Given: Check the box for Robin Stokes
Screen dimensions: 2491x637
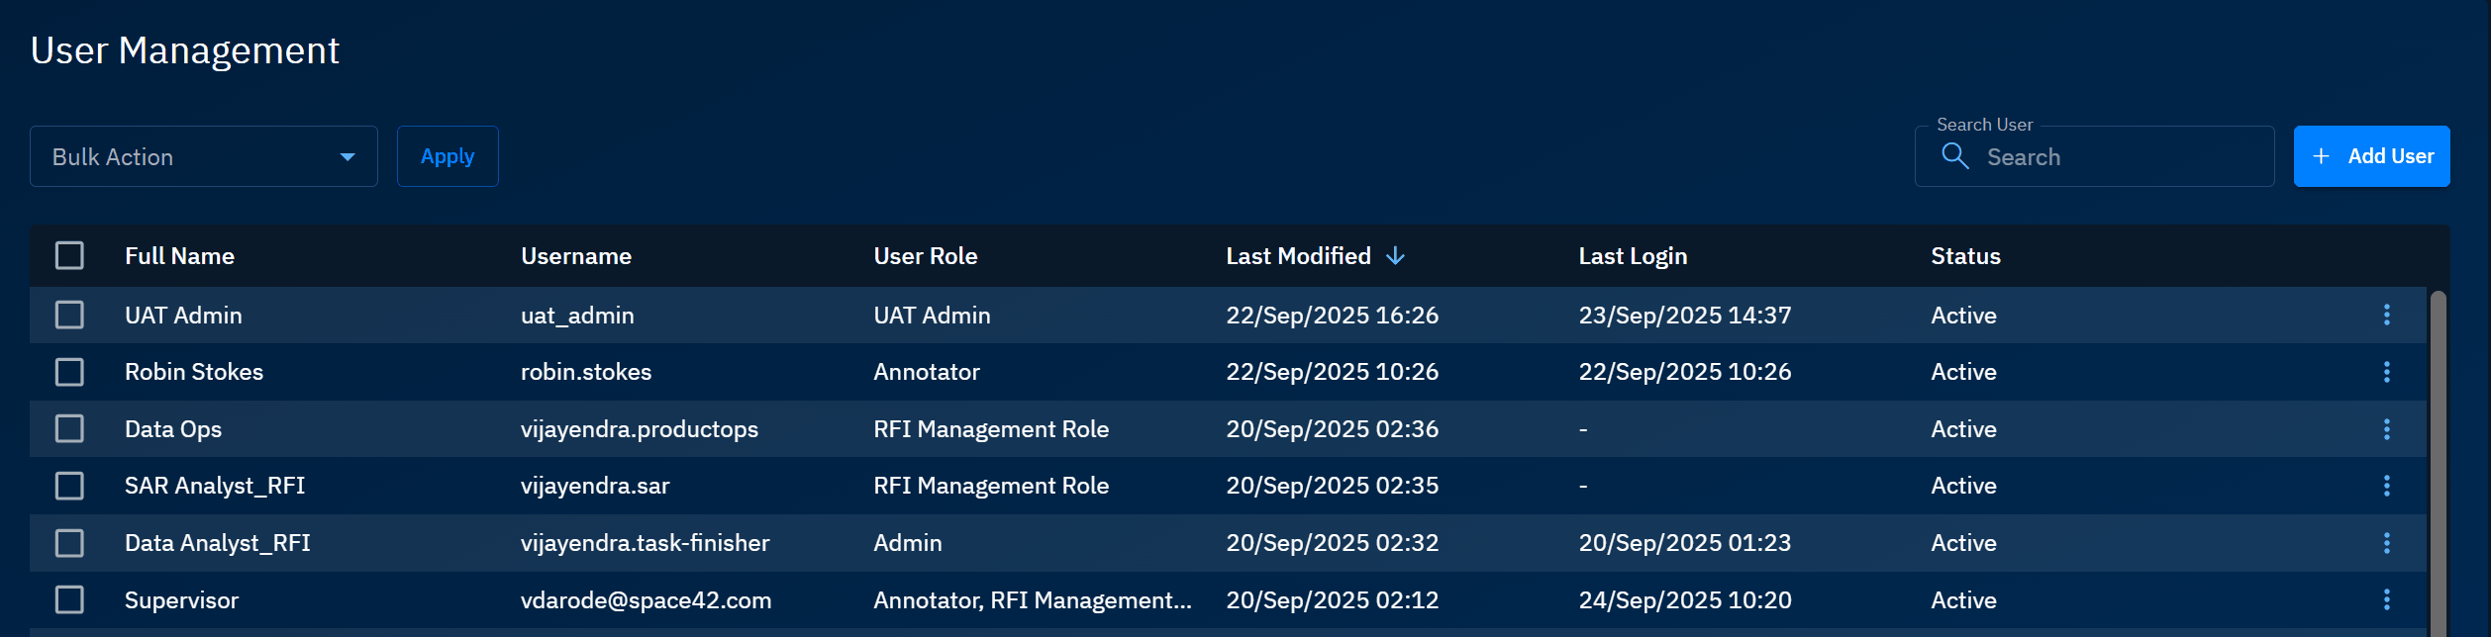Looking at the screenshot, I should pos(69,372).
